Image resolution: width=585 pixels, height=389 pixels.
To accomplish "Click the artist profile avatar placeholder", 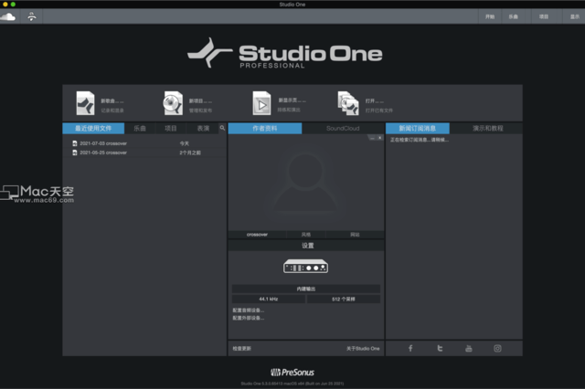I will coord(305,183).
